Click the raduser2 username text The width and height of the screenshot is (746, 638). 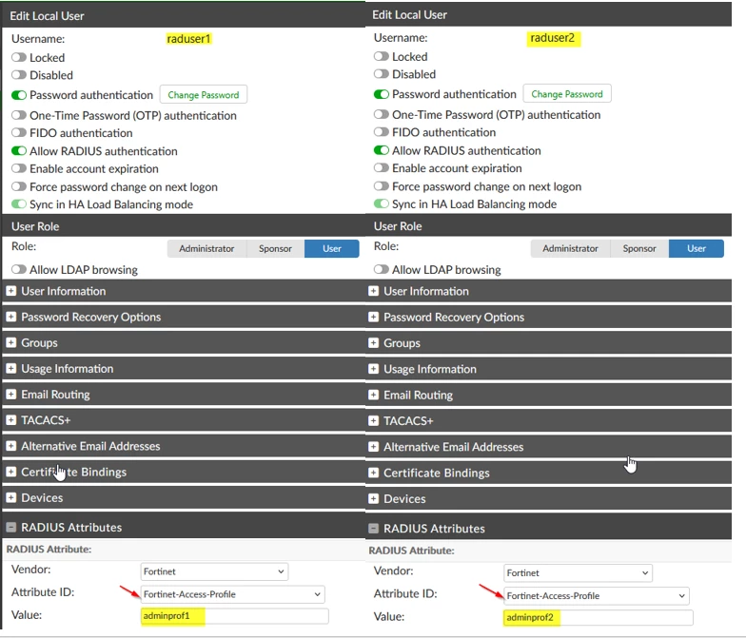tap(552, 38)
